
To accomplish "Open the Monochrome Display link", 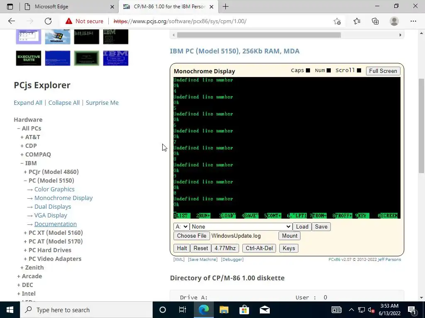I will (x=64, y=198).
